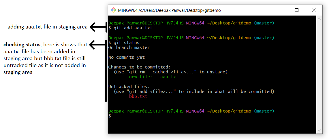
Task: Click the 'On branch master' output line
Action: [129, 47]
